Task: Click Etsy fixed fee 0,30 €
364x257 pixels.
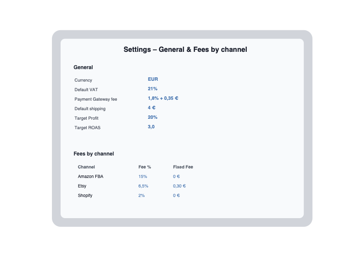Action: pos(179,186)
